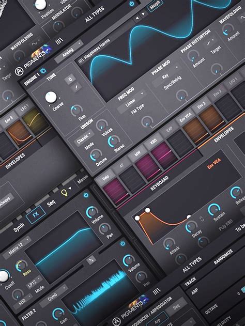The height and width of the screenshot is (326, 245).
Task: Click the white Coarse tune knob
Action: click(x=51, y=97)
